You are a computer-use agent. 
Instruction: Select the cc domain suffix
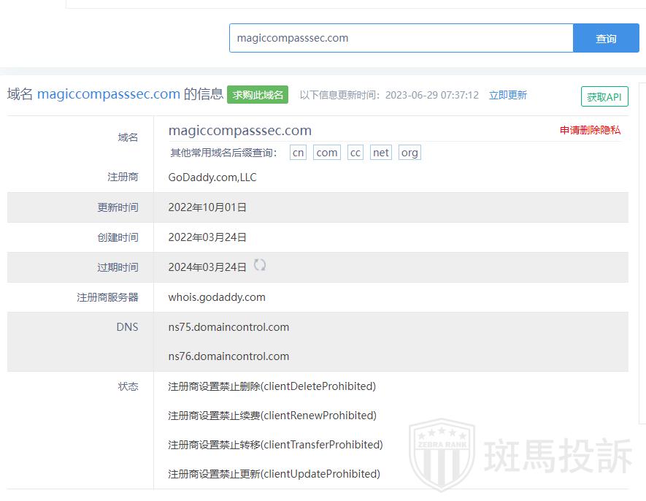355,153
